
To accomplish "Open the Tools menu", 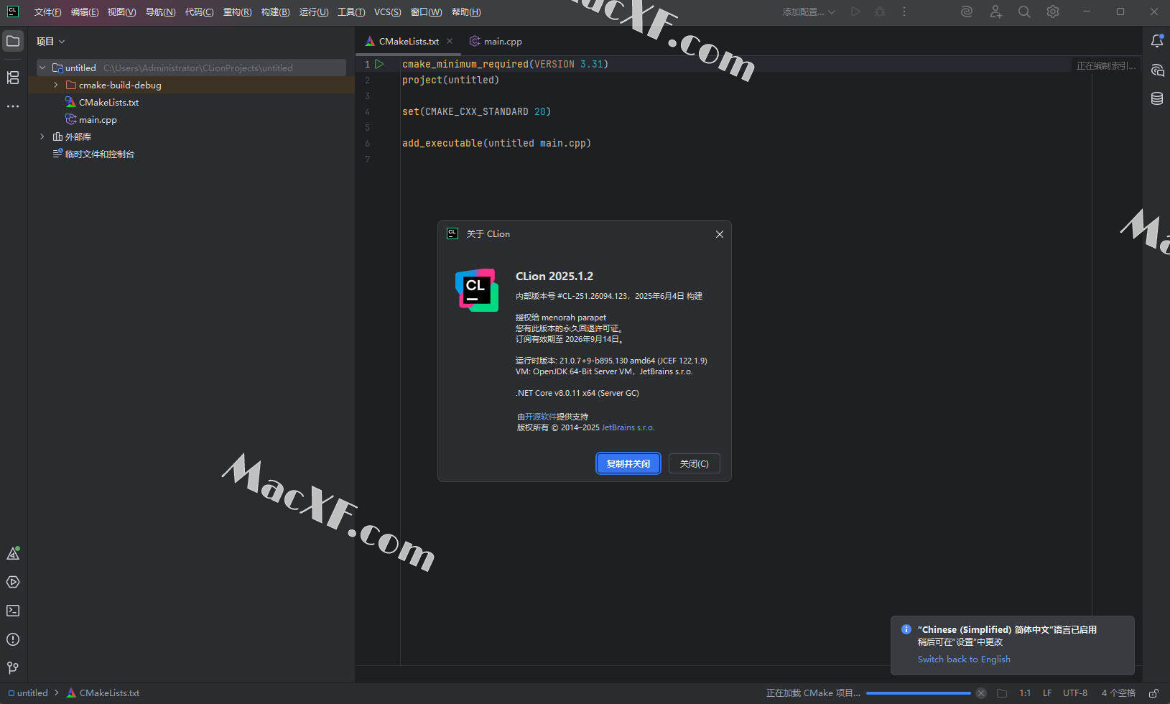I will pos(351,11).
